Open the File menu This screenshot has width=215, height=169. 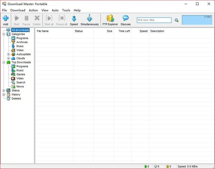pyautogui.click(x=4, y=10)
